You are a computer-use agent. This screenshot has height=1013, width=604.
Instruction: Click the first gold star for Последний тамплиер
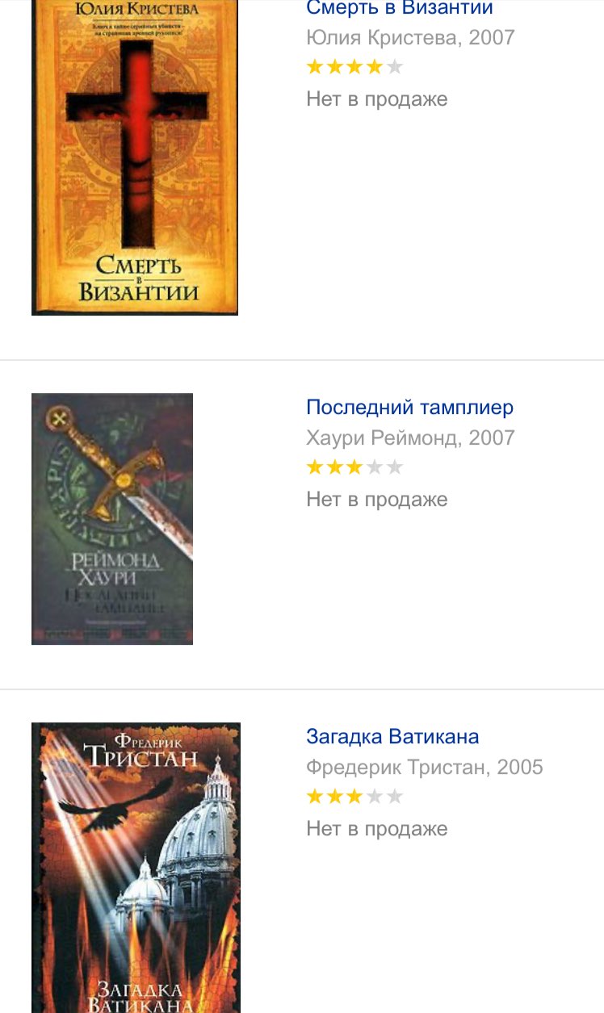[316, 467]
